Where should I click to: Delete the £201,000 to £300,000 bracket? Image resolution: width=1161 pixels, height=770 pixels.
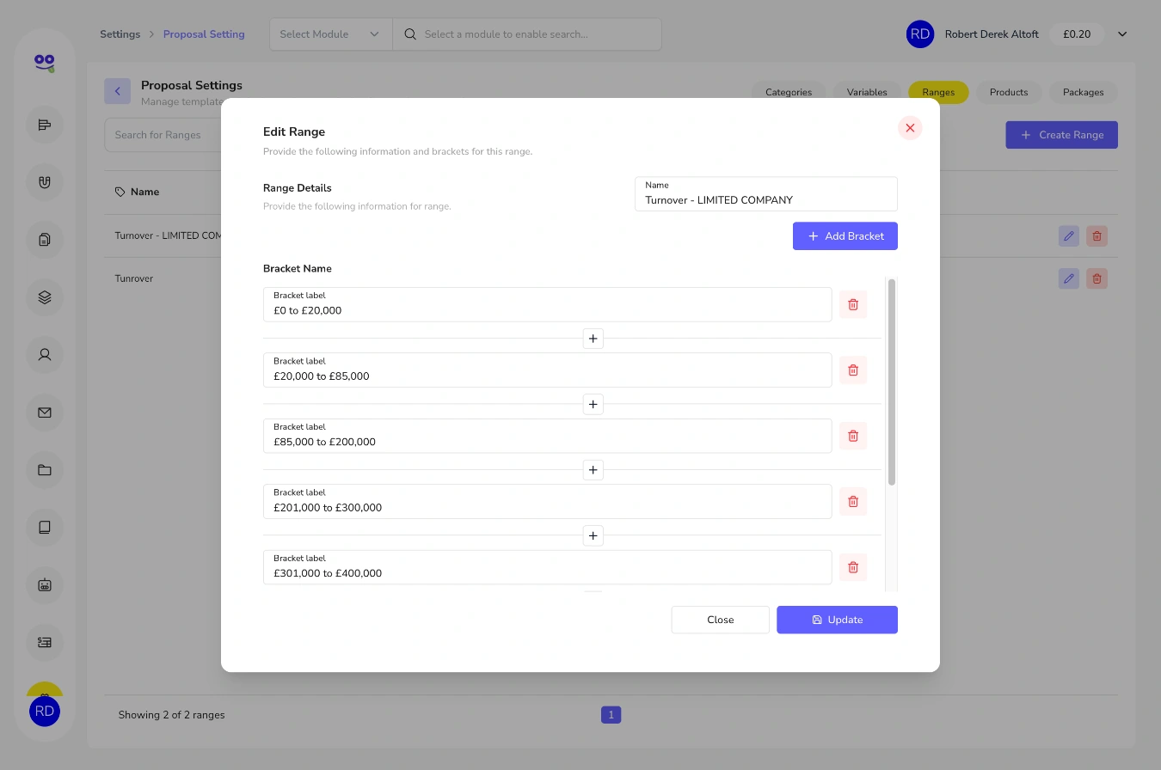point(853,501)
